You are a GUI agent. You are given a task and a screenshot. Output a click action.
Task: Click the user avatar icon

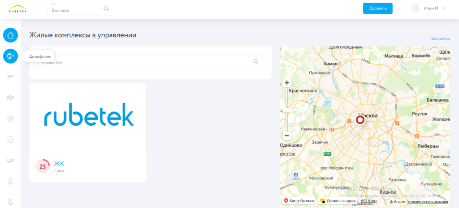coord(416,8)
